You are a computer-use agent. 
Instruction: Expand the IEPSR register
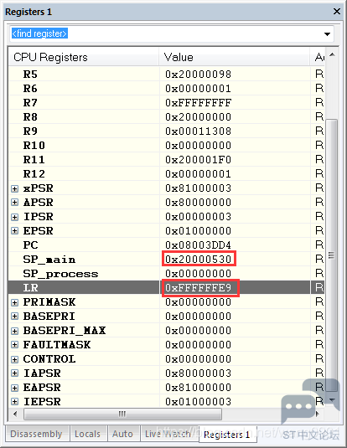[x=14, y=402]
